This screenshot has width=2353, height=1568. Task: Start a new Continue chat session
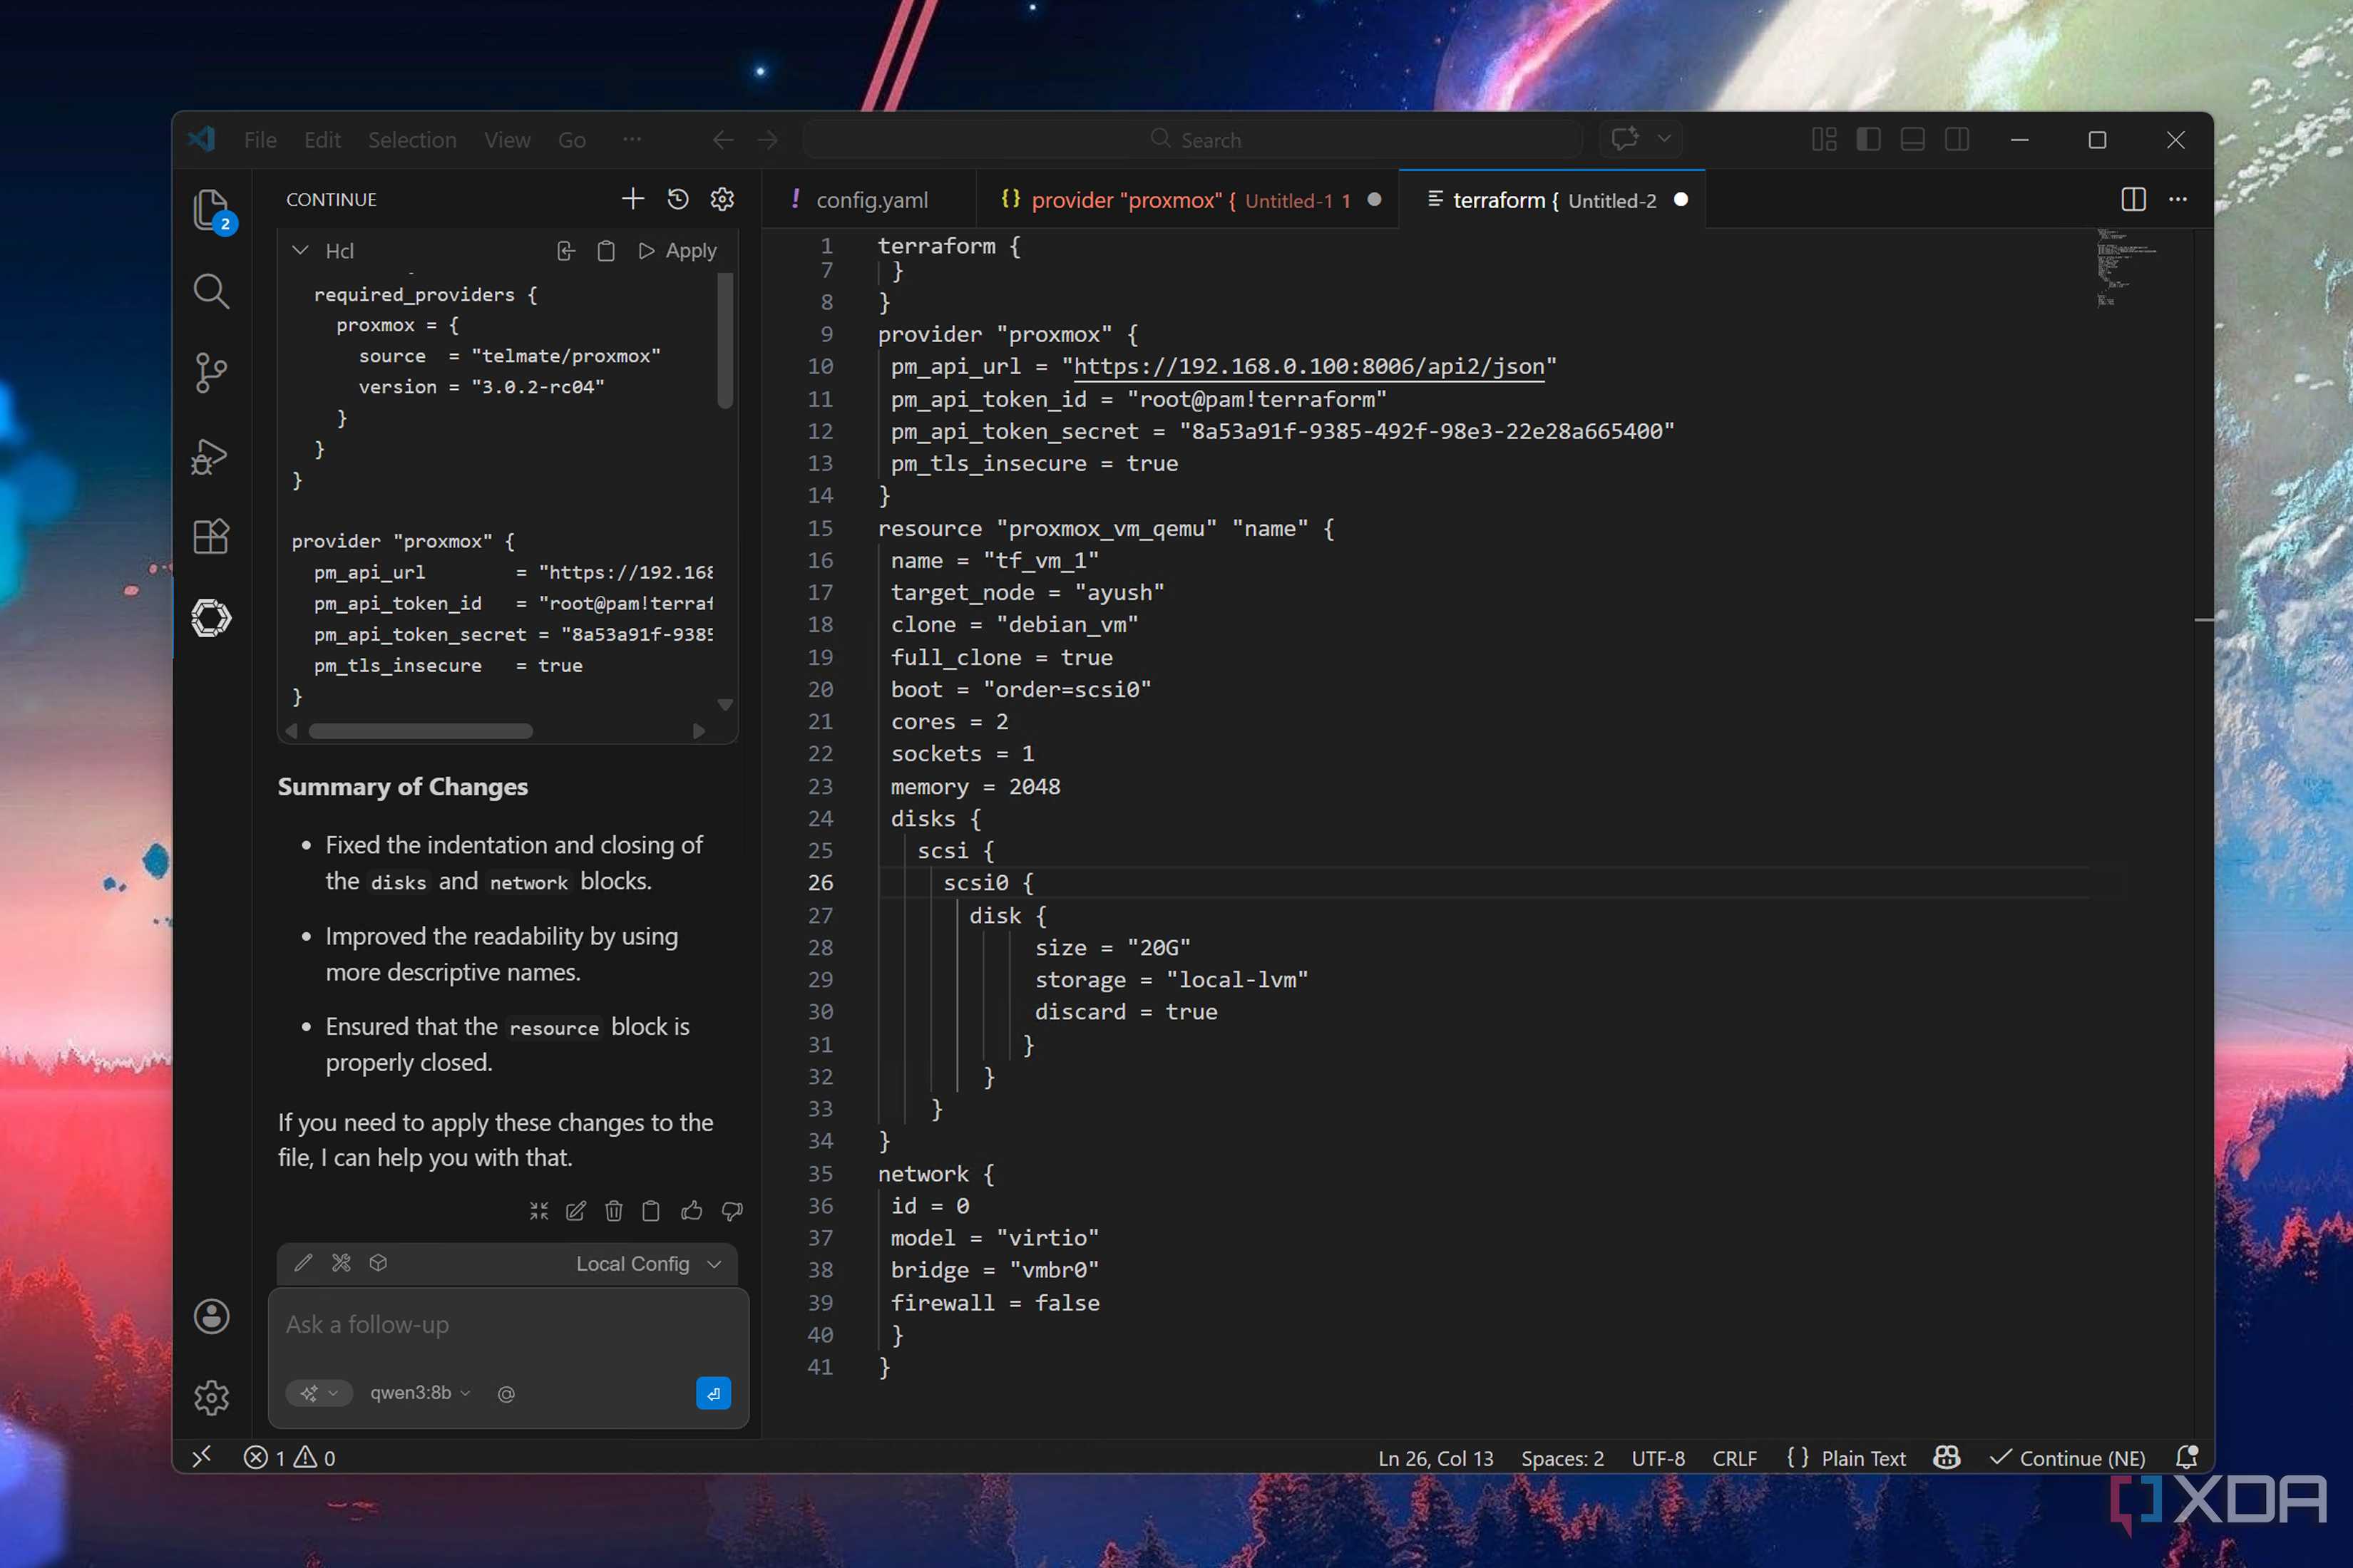pos(632,199)
